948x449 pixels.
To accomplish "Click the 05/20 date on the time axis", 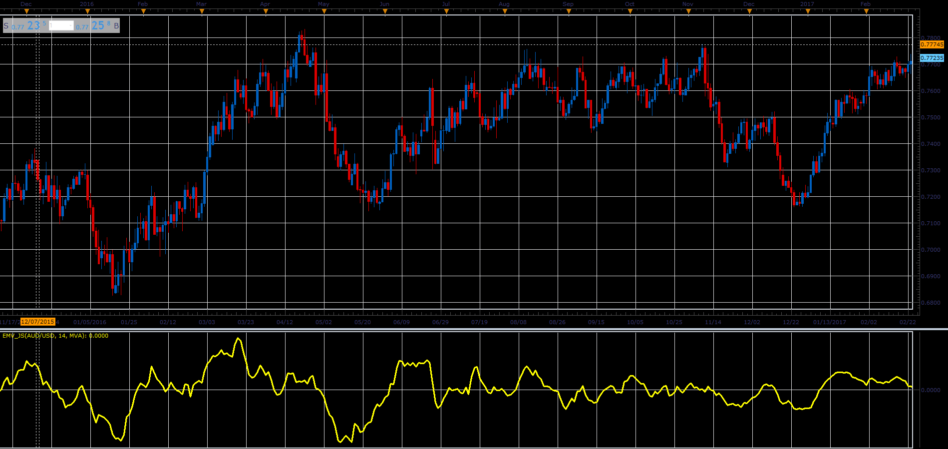I will click(362, 322).
